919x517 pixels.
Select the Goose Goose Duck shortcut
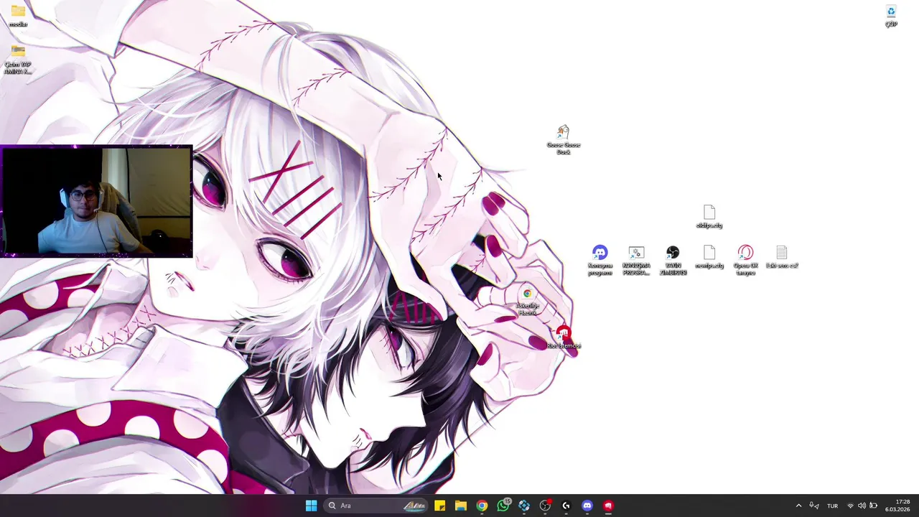564,139
